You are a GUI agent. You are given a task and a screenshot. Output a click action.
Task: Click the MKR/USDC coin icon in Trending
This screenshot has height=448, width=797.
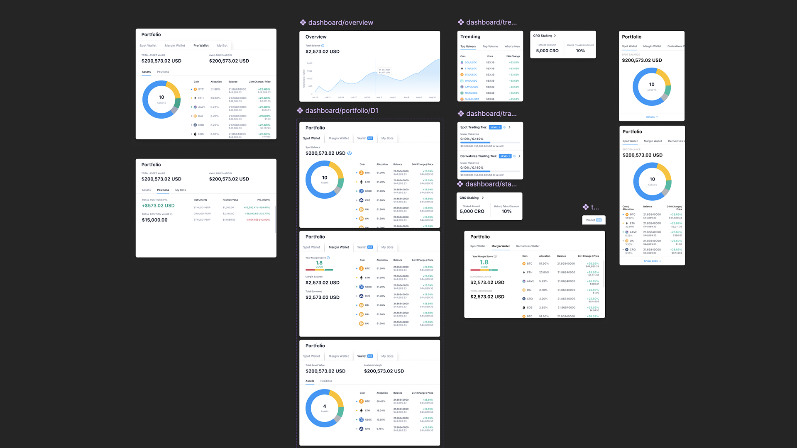click(462, 93)
